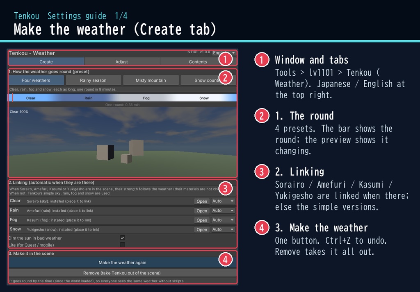Click Open for Sorairo (sky)
420x292 pixels.
202,201
